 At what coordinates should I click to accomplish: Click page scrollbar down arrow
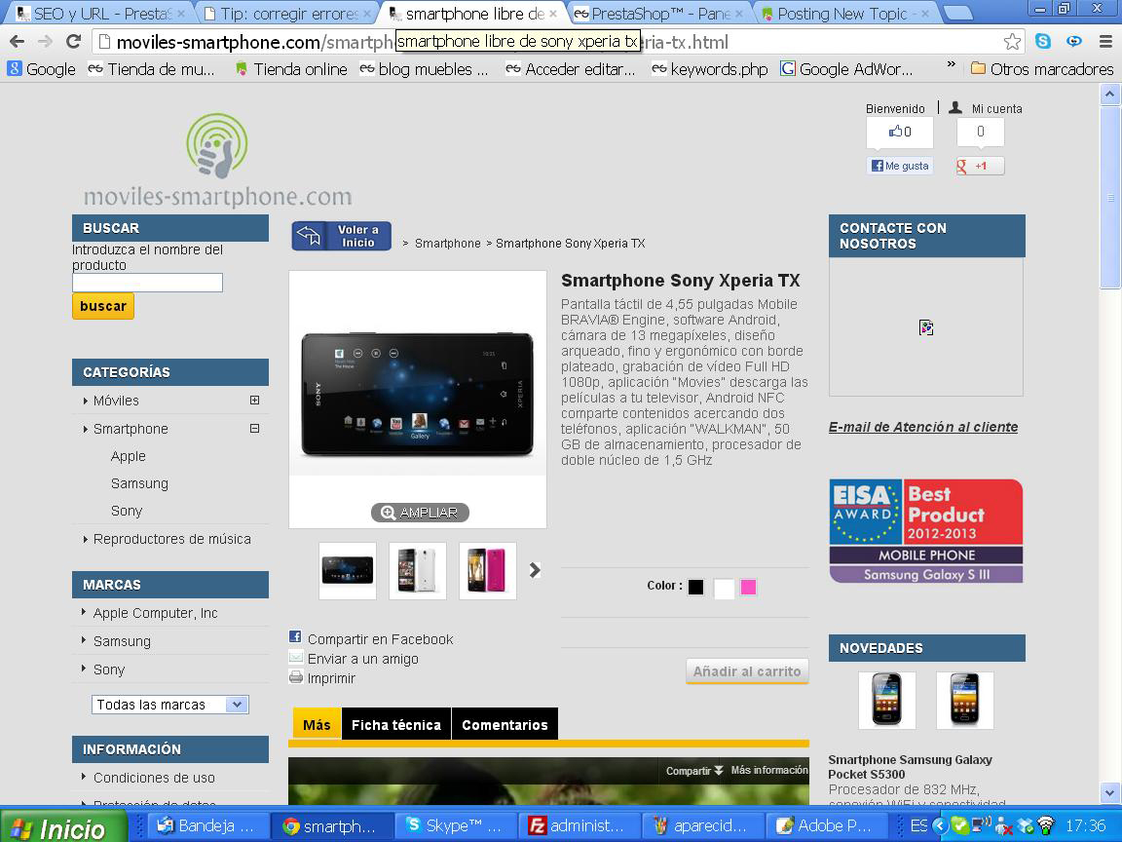pyautogui.click(x=1110, y=792)
